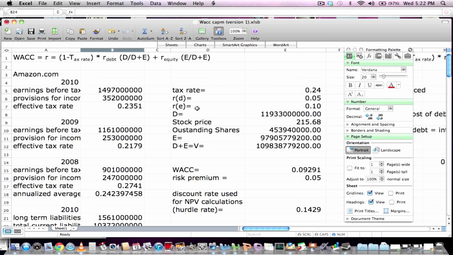The height and width of the screenshot is (255, 453).
Task: Click the Print Titles button
Action: (x=363, y=211)
